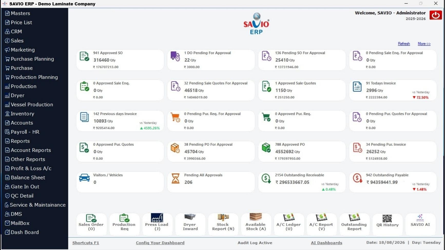
Task: Click the Approved SO card icon
Action: tap(84, 56)
